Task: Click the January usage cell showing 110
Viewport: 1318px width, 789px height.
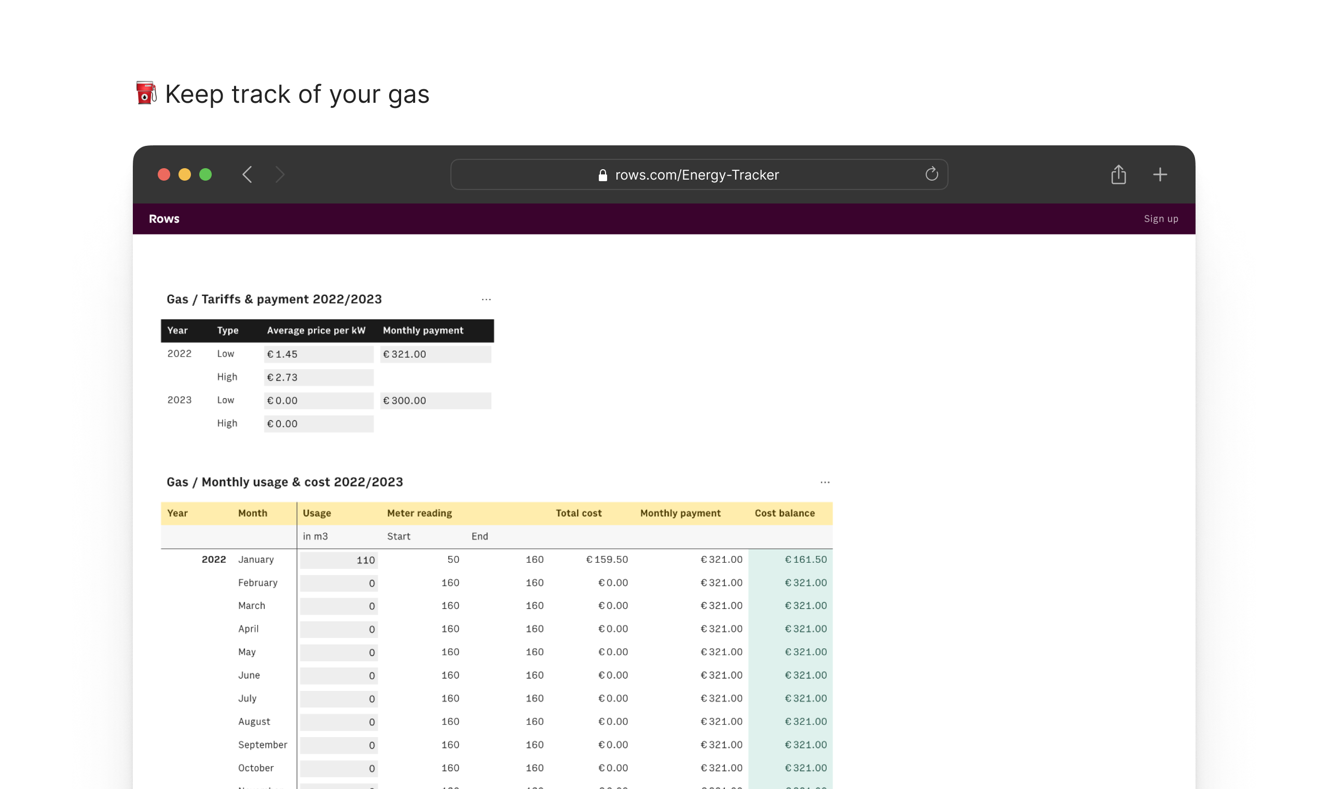Action: (x=338, y=560)
